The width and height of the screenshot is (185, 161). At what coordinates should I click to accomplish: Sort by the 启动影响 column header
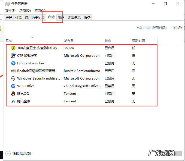[x=144, y=41]
